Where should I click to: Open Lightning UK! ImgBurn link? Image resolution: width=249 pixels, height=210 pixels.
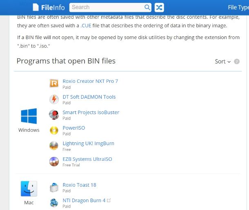[x=89, y=144]
